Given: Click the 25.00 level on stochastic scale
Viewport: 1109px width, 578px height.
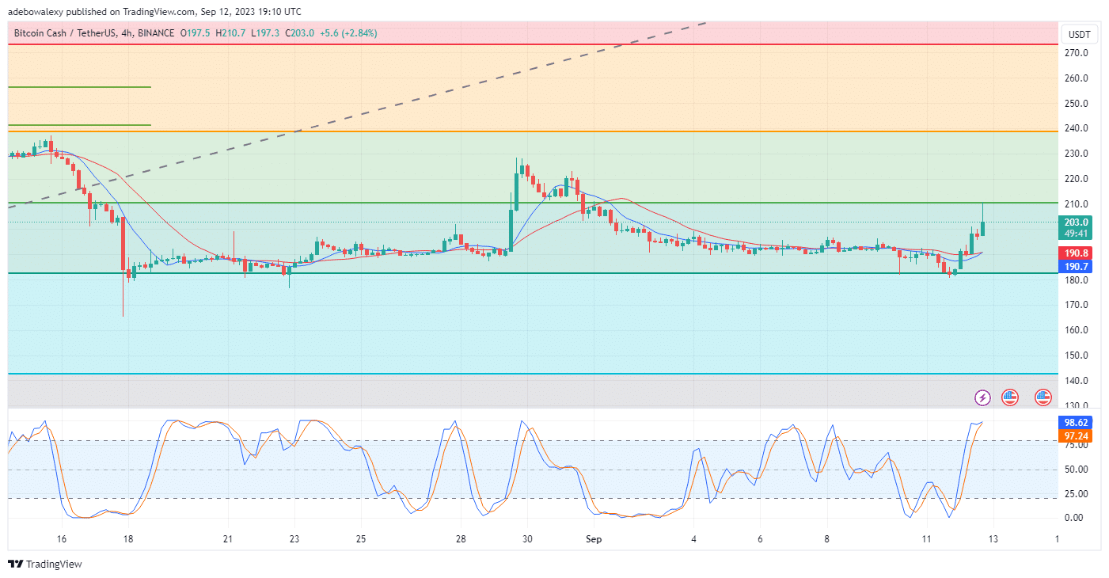Looking at the screenshot, I should 1077,494.
